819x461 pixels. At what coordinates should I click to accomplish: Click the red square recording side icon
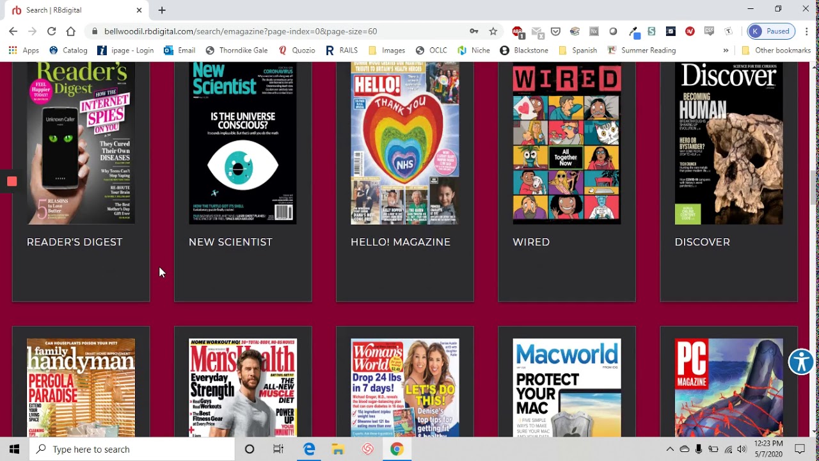point(12,182)
